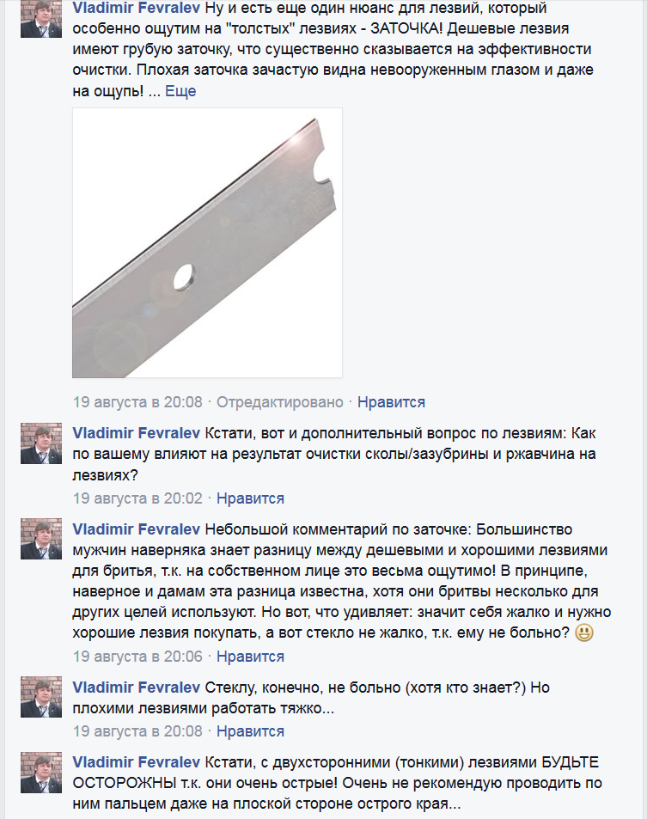
Task: Open avatar of first Vladimir Fevralev comment
Action: coord(41,19)
